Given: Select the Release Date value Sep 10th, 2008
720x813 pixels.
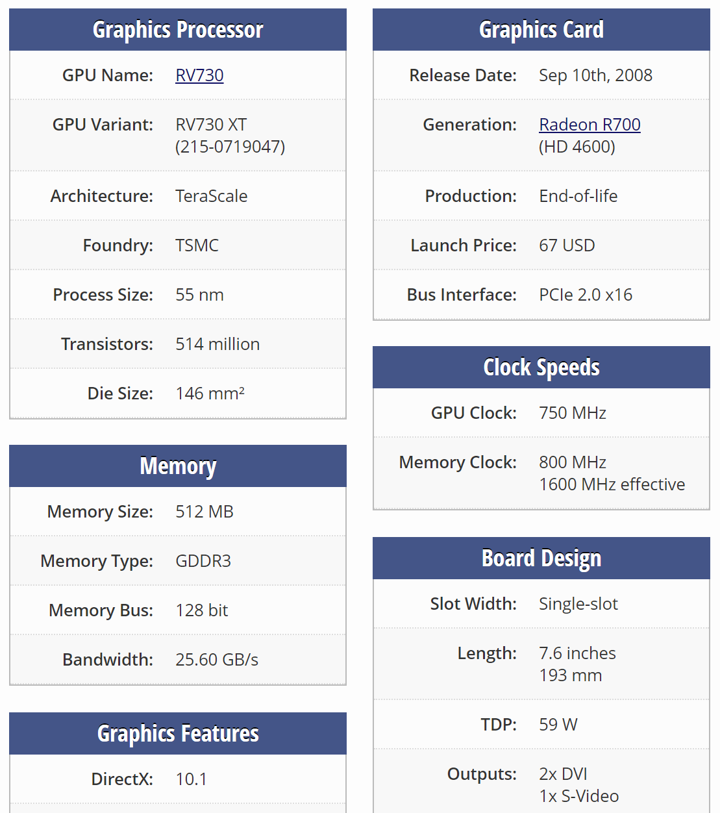Looking at the screenshot, I should pyautogui.click(x=595, y=75).
